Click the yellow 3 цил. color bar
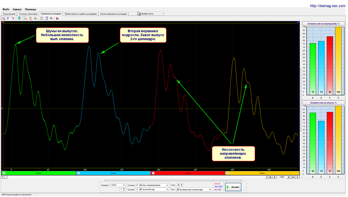This screenshot has height=197, width=348. tap(262, 173)
